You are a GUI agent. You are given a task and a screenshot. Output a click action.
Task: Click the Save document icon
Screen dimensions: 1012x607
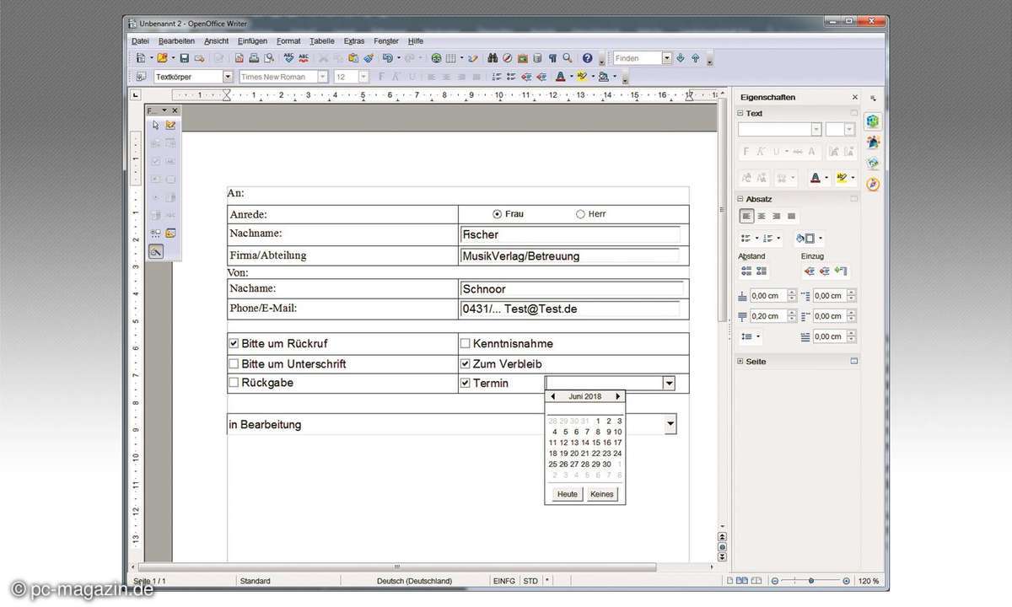tap(185, 58)
